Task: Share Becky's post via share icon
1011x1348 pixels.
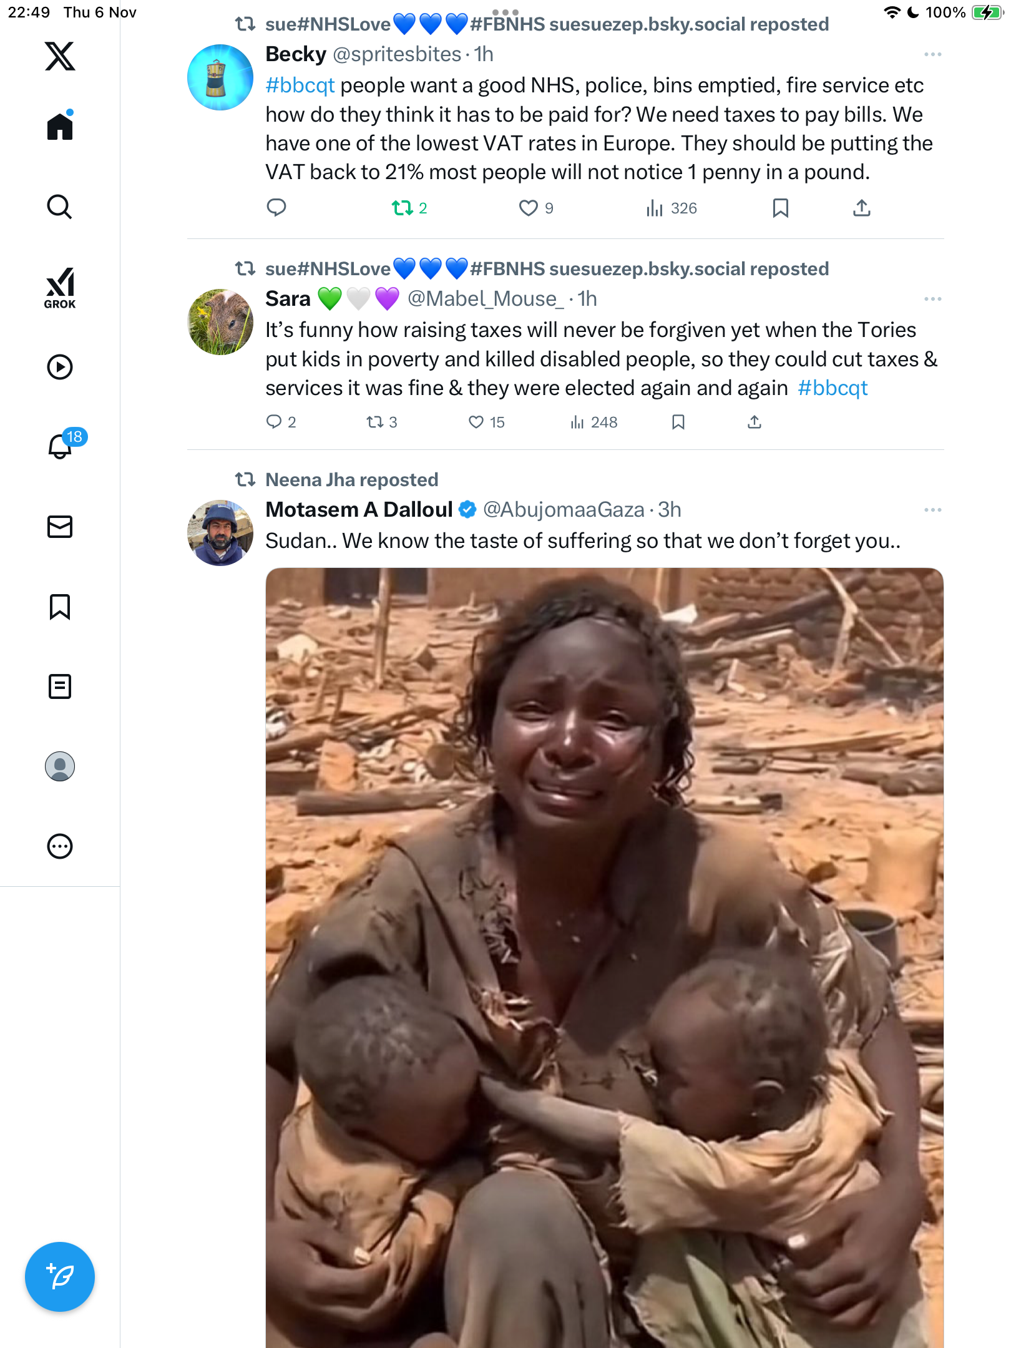Action: click(861, 208)
